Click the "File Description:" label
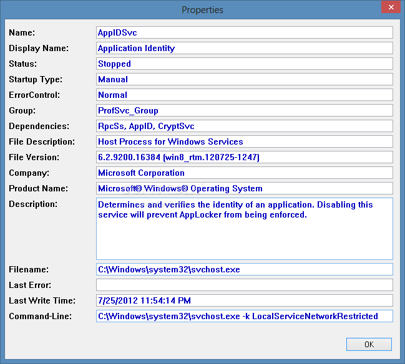 42,141
